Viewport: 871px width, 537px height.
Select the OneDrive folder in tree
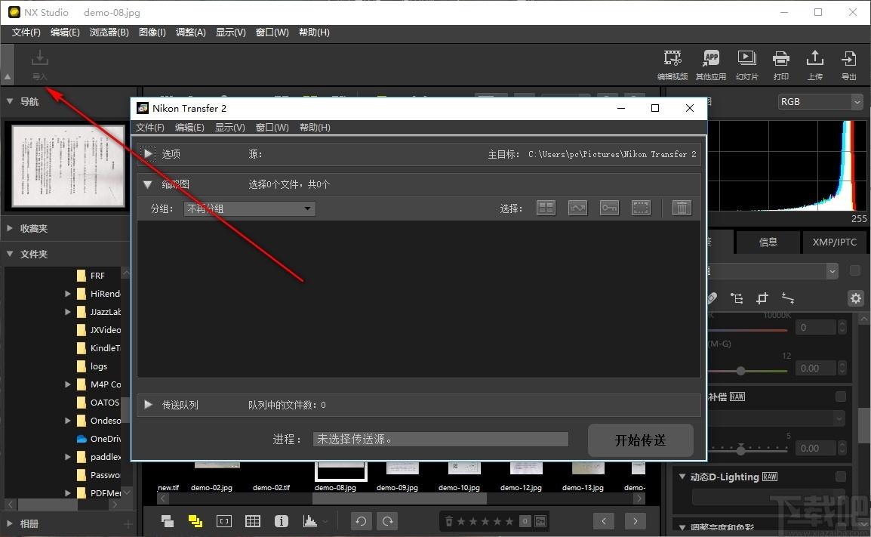99,439
